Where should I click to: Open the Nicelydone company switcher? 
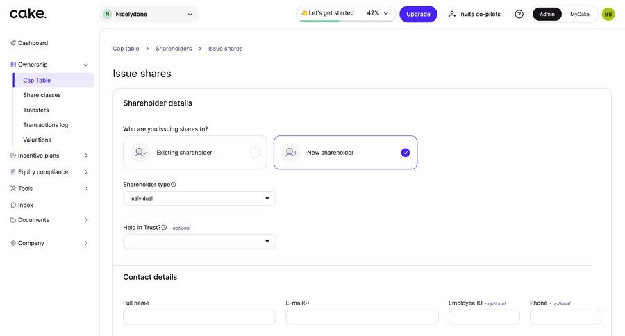(x=149, y=14)
